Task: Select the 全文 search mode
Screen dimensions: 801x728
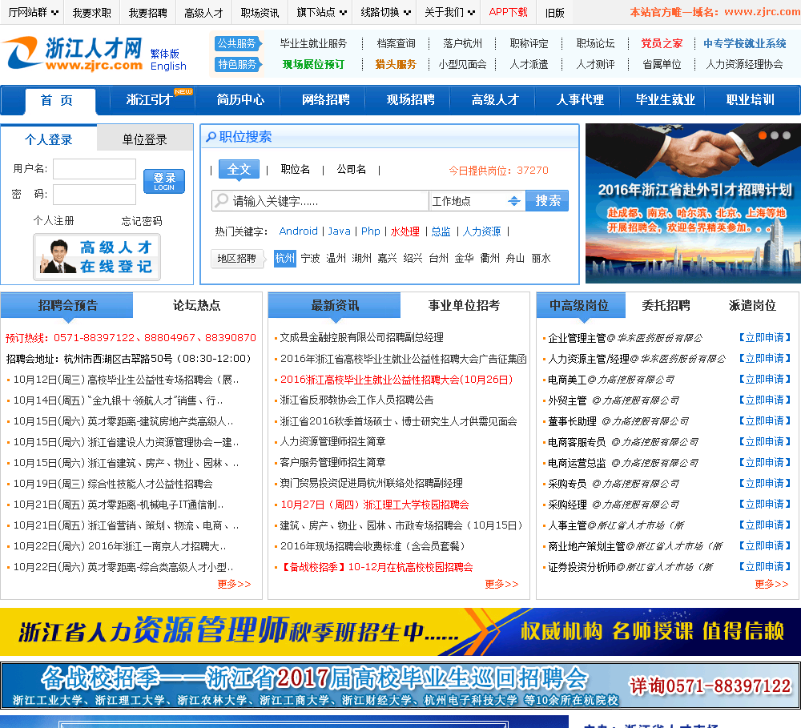Action: 239,169
